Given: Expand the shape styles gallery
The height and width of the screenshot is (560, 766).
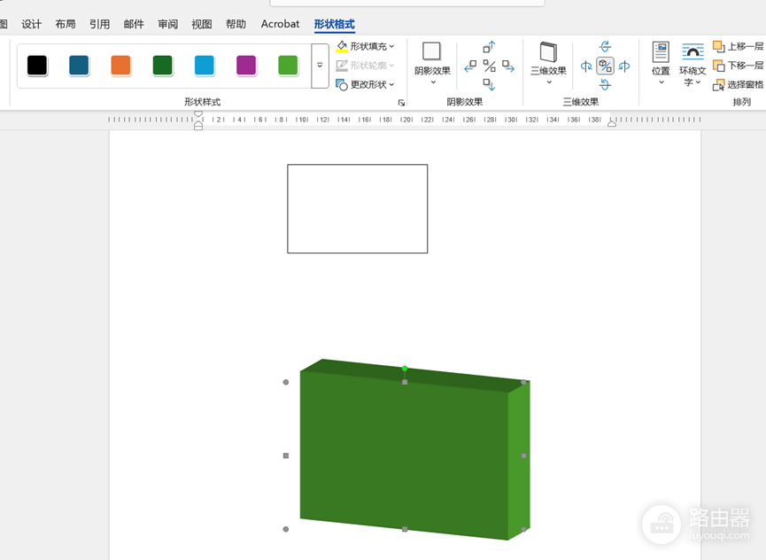Looking at the screenshot, I should (x=320, y=66).
